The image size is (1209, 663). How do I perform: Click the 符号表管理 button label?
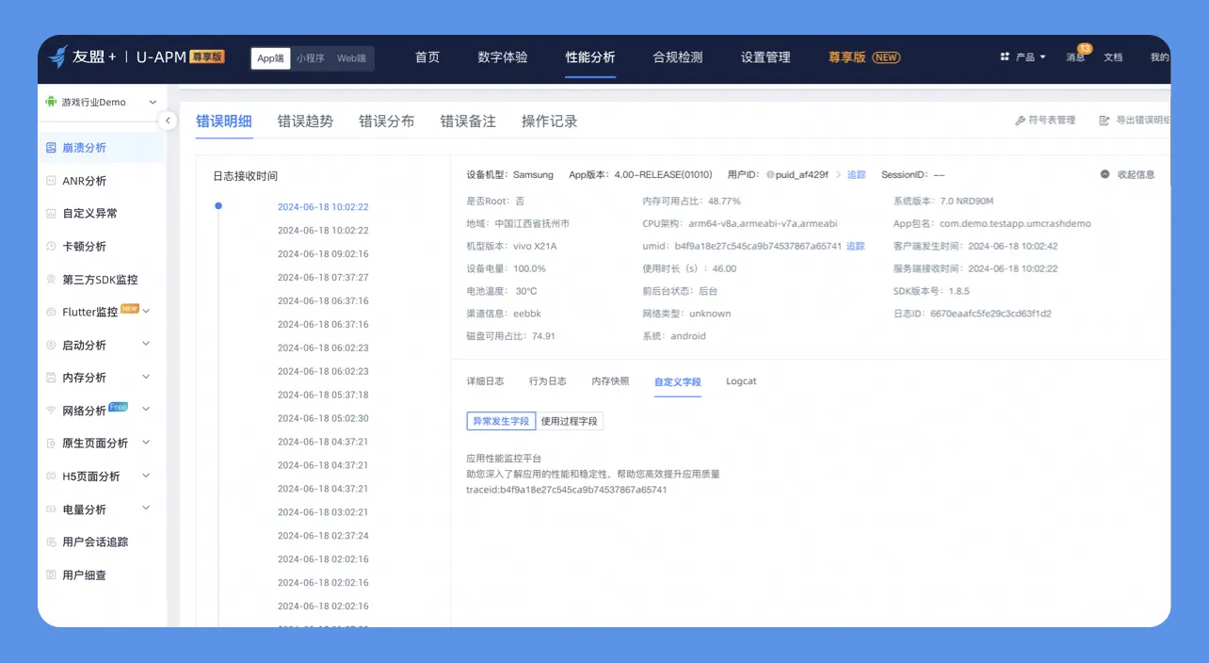(1052, 121)
